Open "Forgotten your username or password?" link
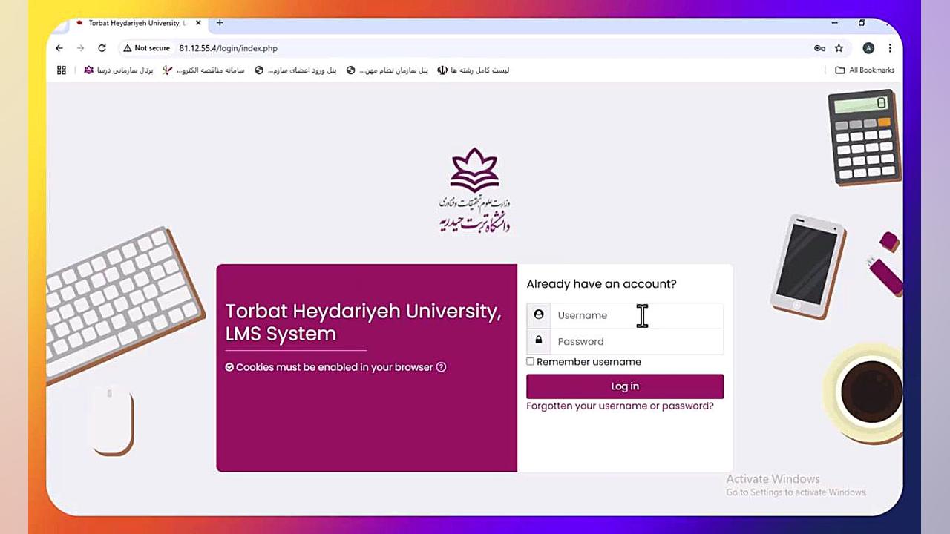This screenshot has width=950, height=534. (620, 406)
